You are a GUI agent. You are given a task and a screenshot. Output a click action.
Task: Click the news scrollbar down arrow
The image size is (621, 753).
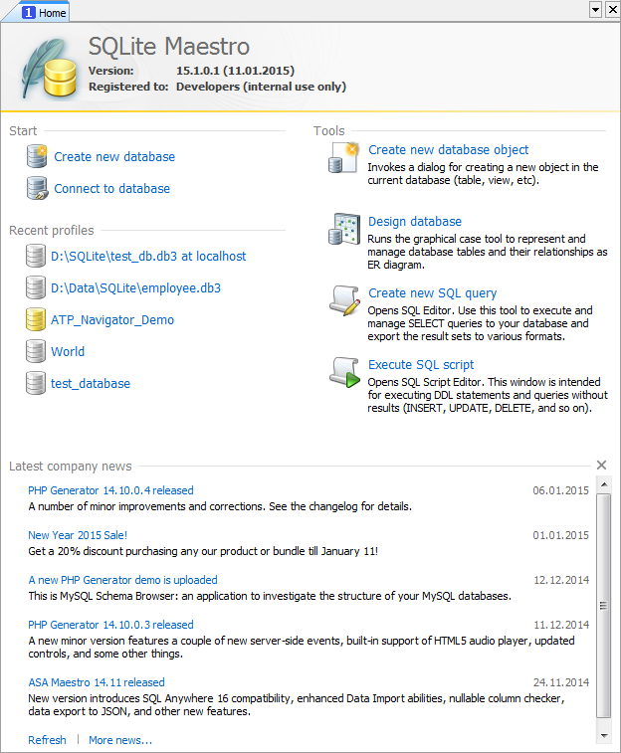[x=604, y=736]
